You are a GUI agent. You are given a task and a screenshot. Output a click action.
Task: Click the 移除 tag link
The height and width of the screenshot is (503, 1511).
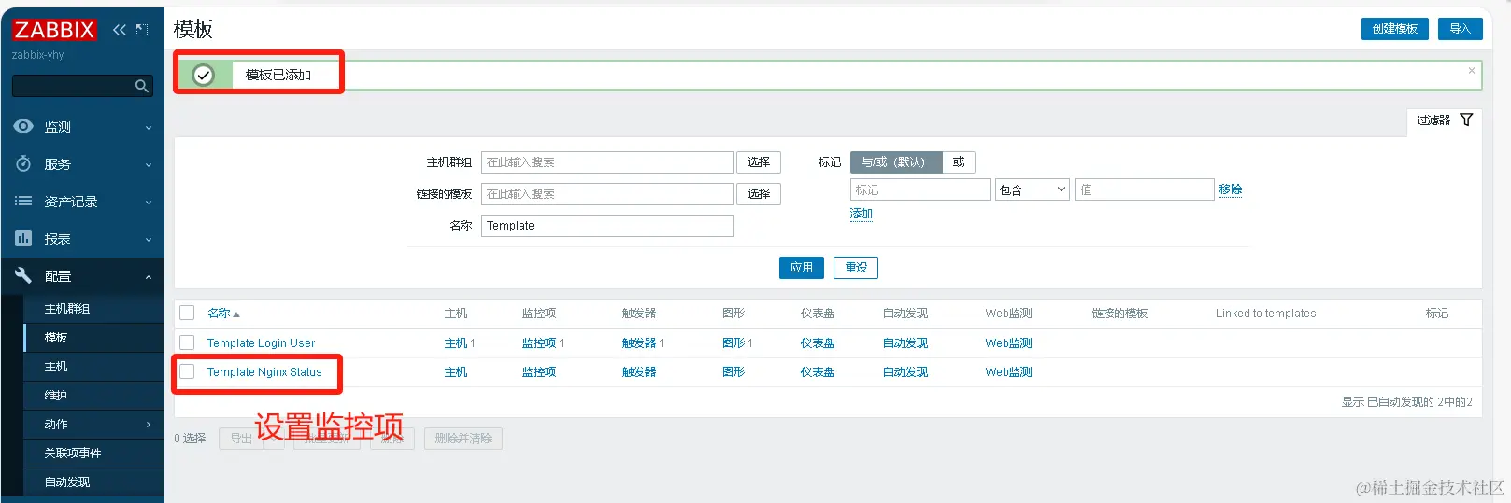coord(1231,189)
